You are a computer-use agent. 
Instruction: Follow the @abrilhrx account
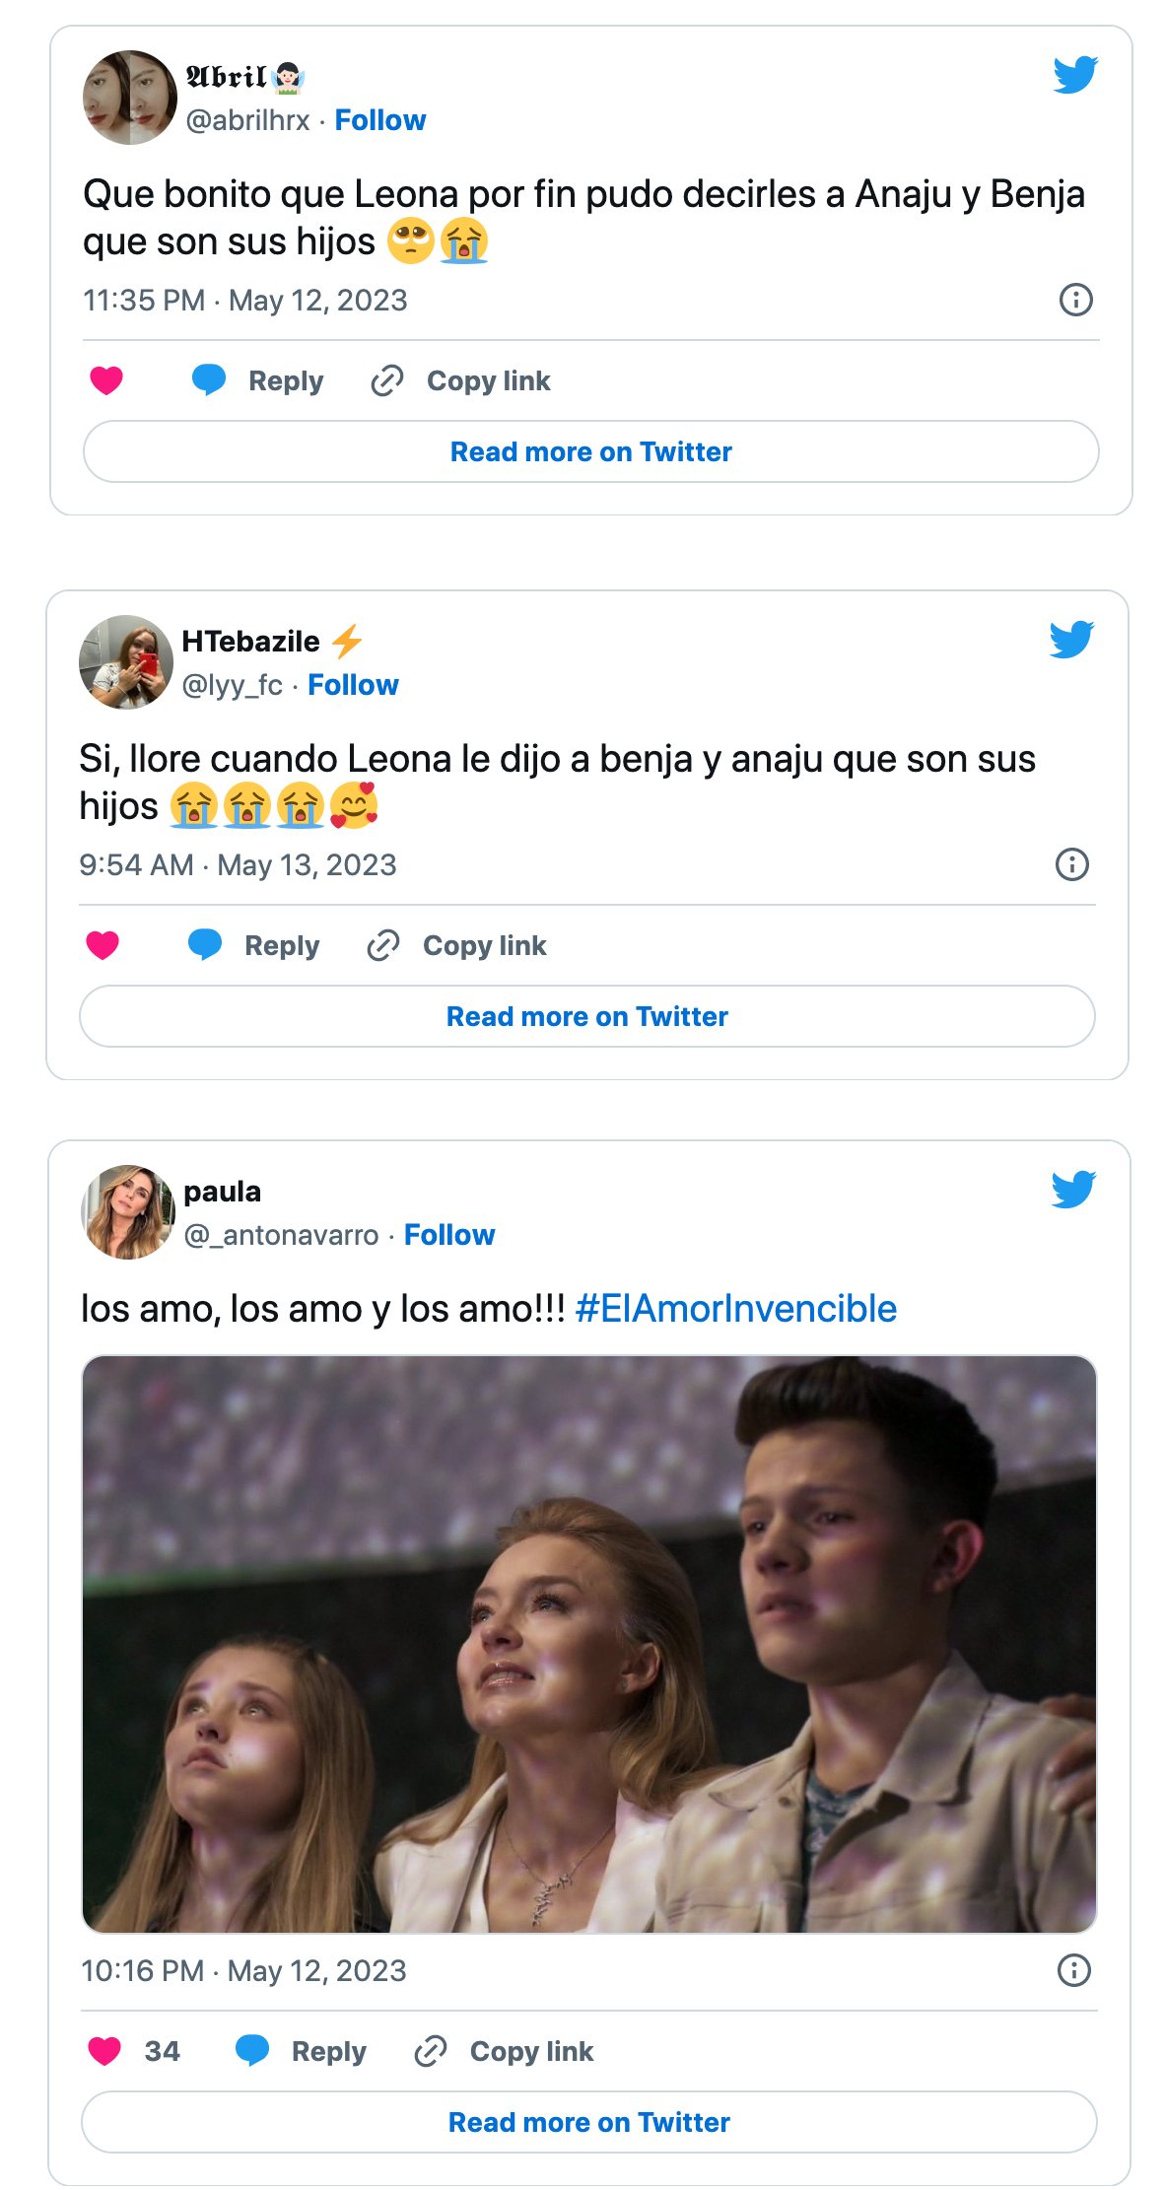380,120
